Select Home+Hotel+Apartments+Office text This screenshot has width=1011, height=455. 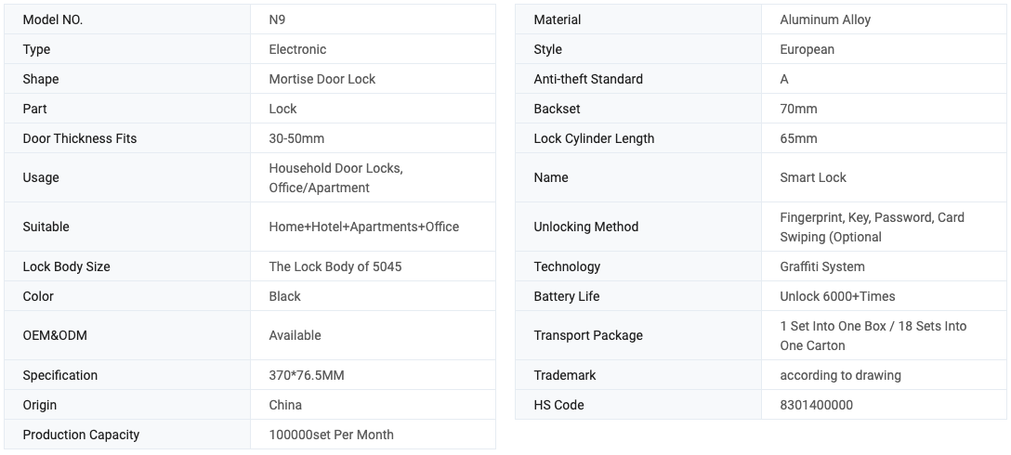pos(364,227)
